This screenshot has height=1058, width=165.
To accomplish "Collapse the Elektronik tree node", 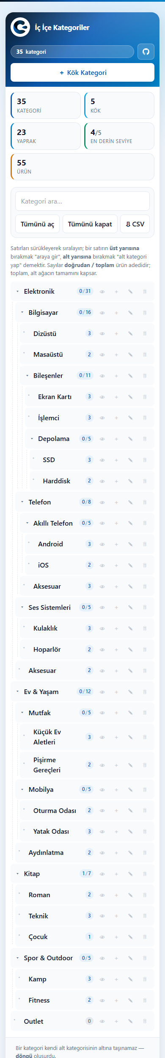I will 17,292.
